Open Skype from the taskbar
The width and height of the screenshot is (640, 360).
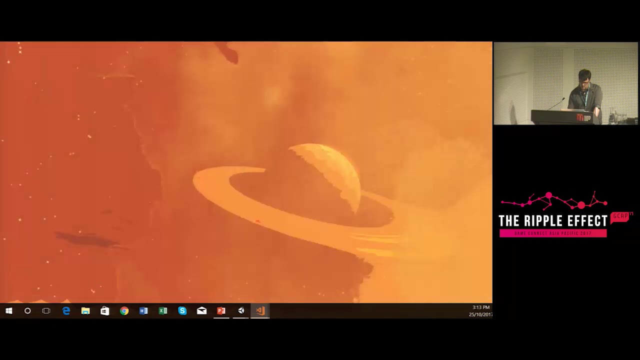(x=182, y=311)
